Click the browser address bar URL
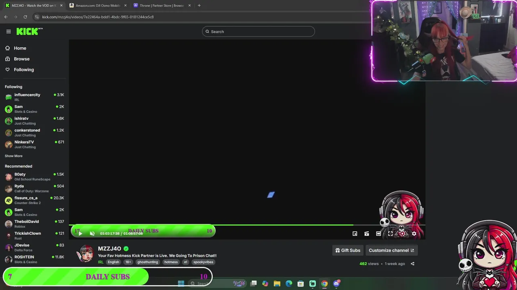The height and width of the screenshot is (290, 517). 98,17
